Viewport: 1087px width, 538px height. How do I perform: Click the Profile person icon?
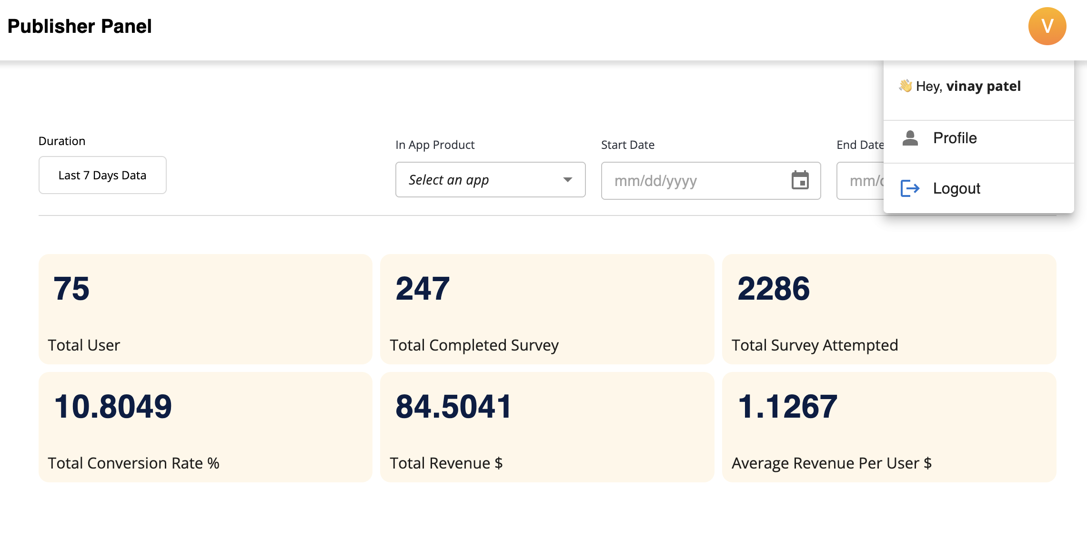tap(910, 138)
